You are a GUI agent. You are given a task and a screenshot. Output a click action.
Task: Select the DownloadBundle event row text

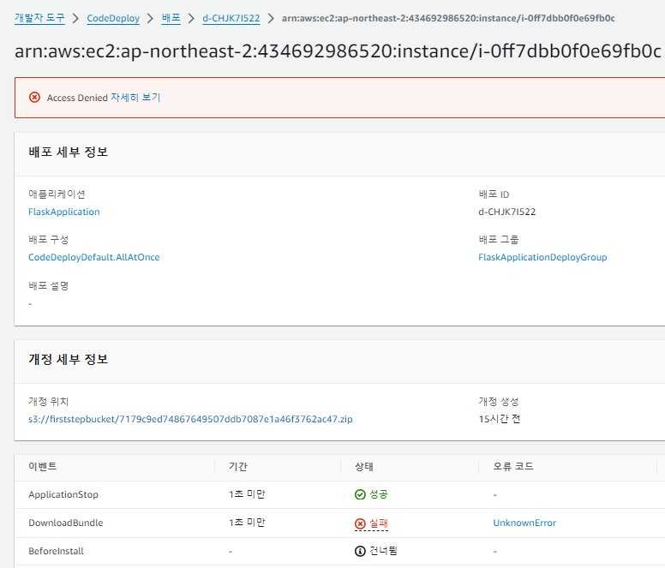(66, 523)
